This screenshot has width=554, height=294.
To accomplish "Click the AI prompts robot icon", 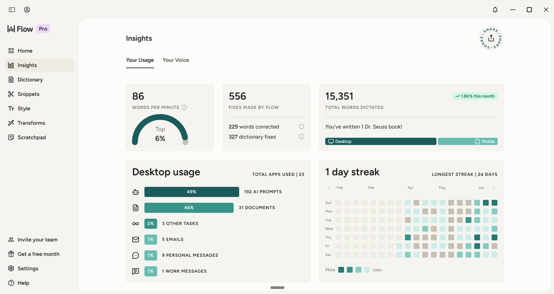I will (136, 192).
